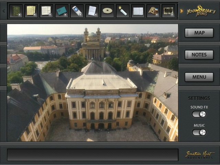Choose the lit candle in inventory

coord(123,11)
